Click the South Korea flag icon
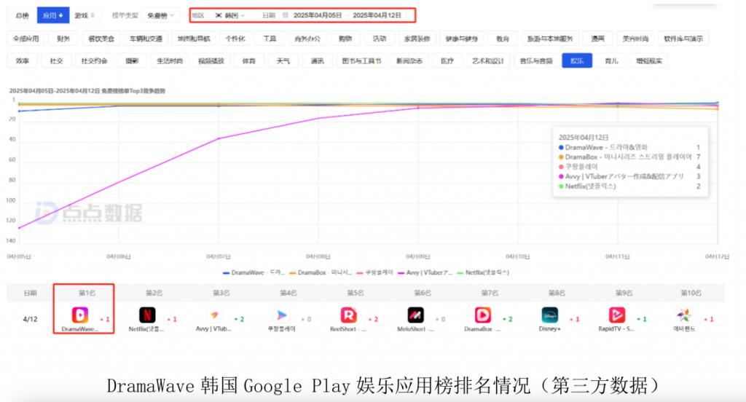Viewport: 746px width, 402px height. [219, 15]
